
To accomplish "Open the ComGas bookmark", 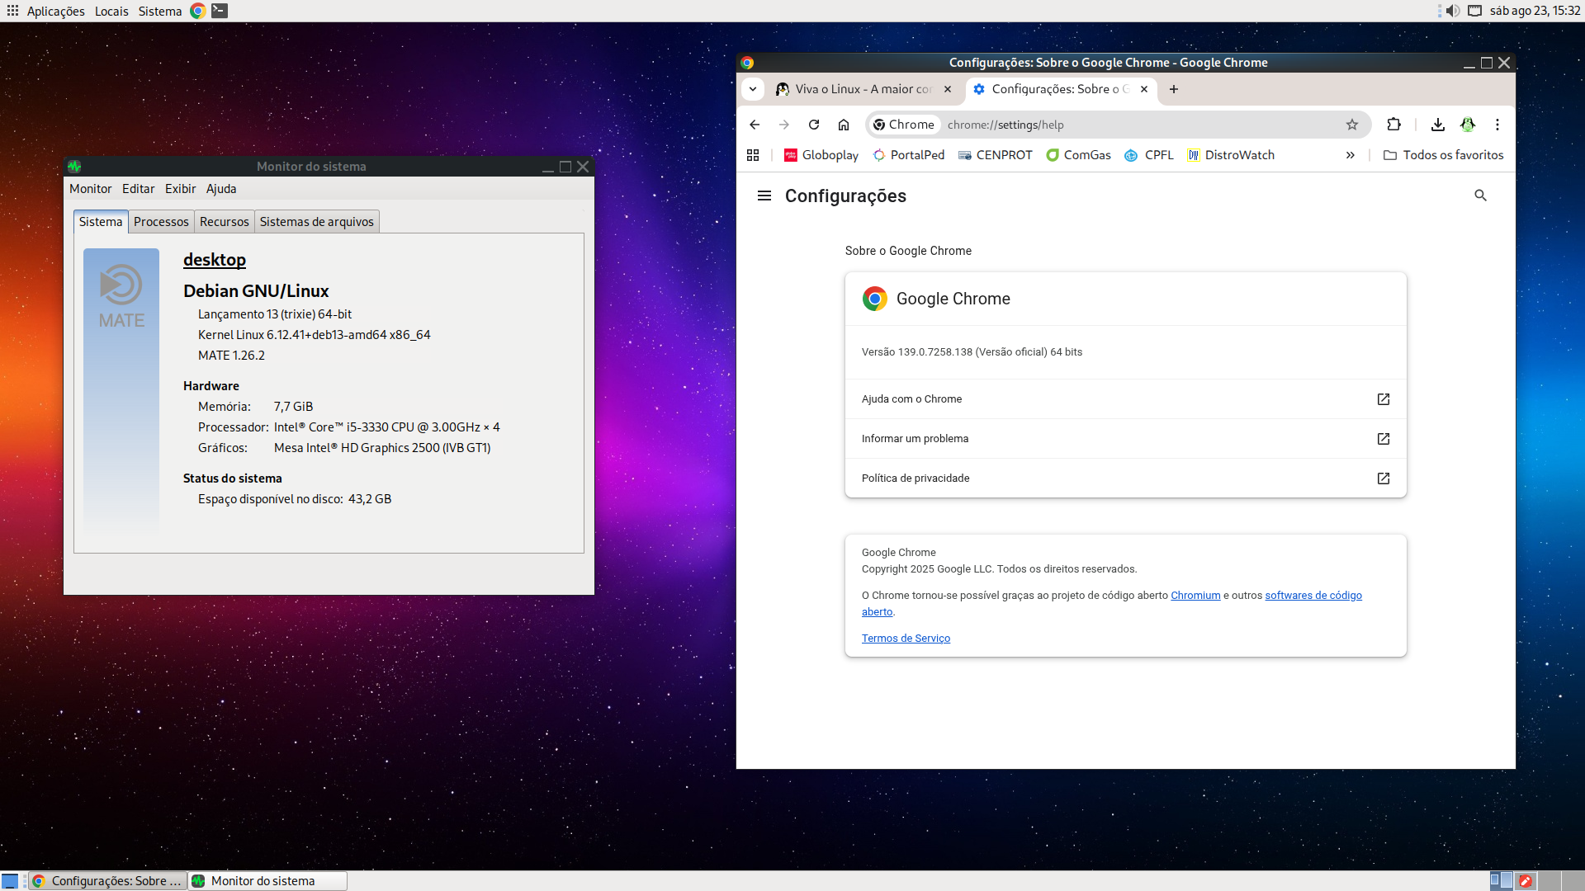I will click(x=1079, y=155).
